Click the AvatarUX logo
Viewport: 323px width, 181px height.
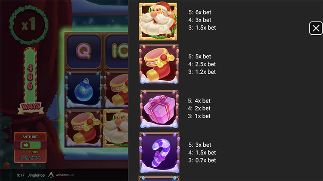point(61,175)
